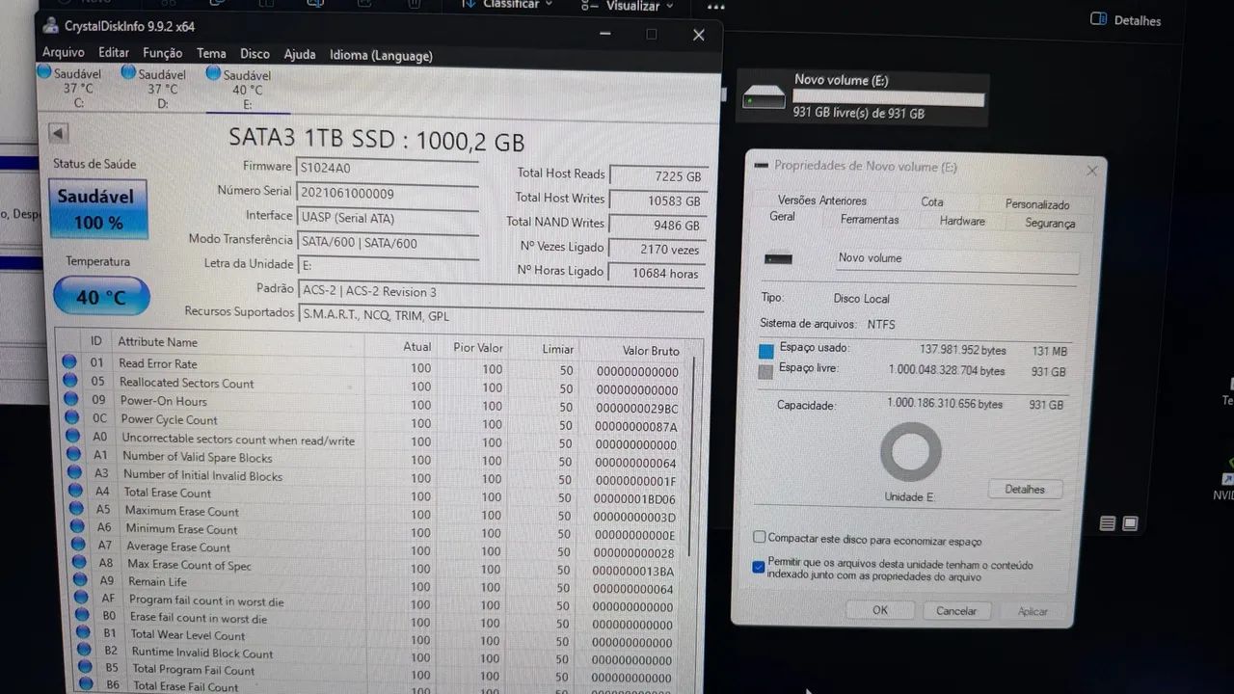Screen dimensions: 1234x694
Task: Click Total NAND Writes value 9486 GB
Action: tap(657, 225)
